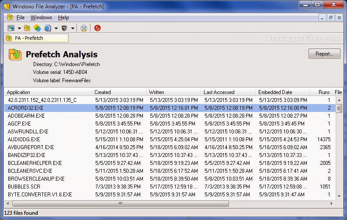Click horizontal scrollbar left arrow
The height and width of the screenshot is (220, 347).
(8, 203)
